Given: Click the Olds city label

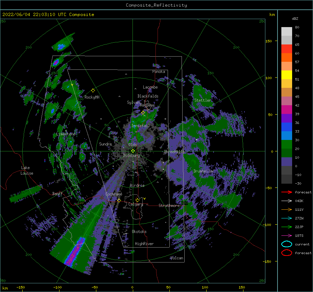Looking at the screenshot, I should [x=133, y=145].
